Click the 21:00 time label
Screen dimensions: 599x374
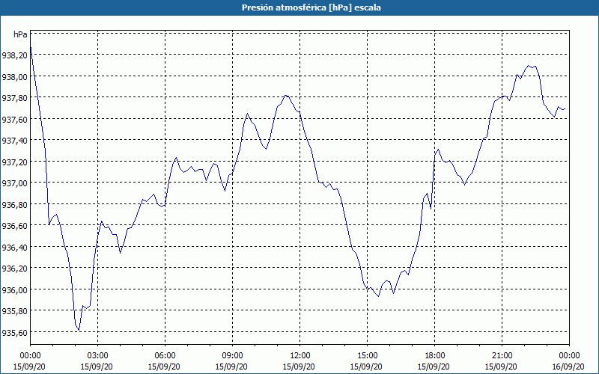(x=502, y=356)
